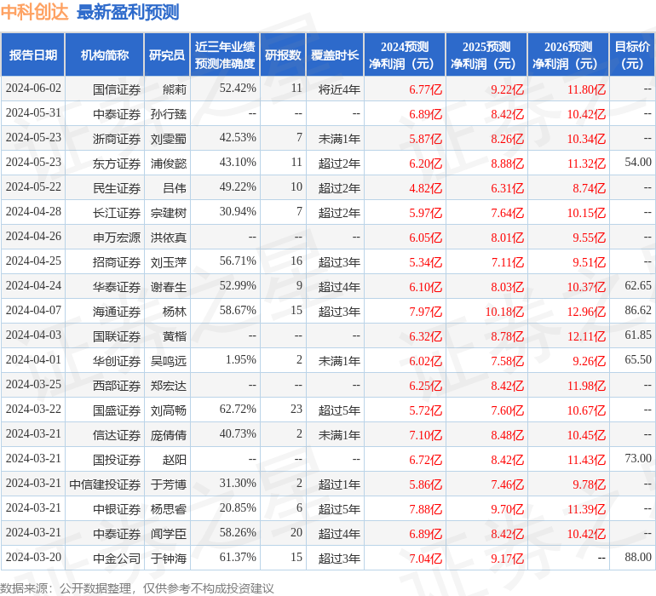656x596 pixels.
Task: Click 海通证券 institution name
Action: pyautogui.click(x=117, y=312)
